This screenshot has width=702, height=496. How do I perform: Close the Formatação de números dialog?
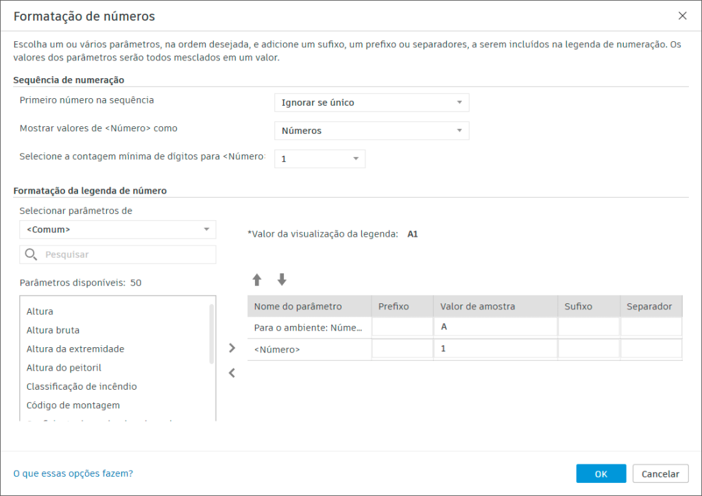[x=682, y=16]
